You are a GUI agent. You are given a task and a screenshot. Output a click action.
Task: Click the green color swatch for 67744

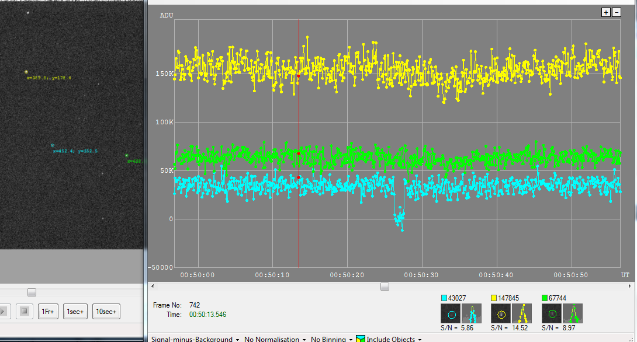(545, 298)
